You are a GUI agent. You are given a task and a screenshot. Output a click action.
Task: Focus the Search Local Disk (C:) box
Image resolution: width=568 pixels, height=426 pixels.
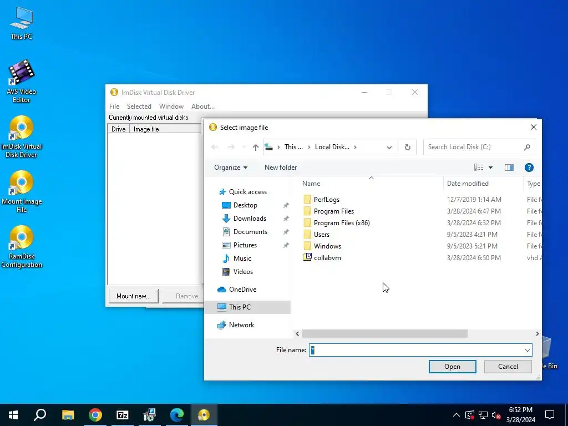tap(479, 147)
